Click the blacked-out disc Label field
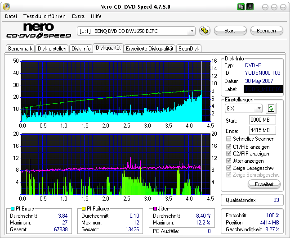290x238 pixels. click(263, 89)
